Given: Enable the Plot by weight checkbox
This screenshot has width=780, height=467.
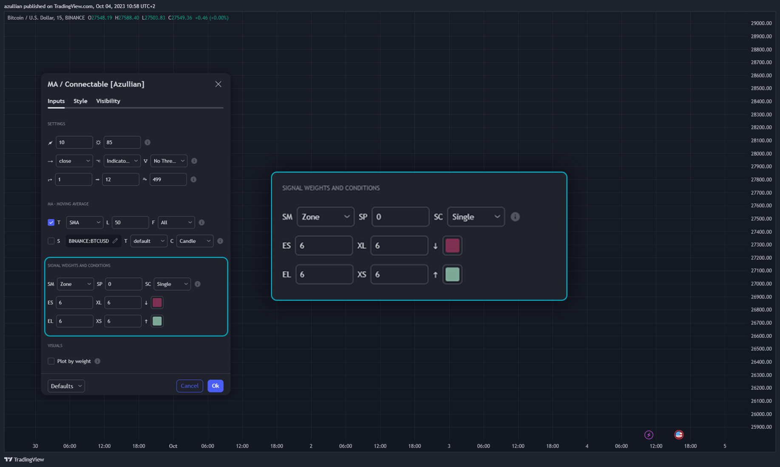Looking at the screenshot, I should [x=51, y=361].
